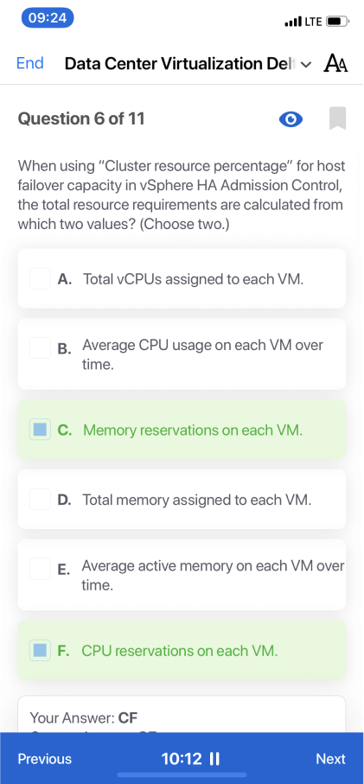Open the font size AA settings

336,64
